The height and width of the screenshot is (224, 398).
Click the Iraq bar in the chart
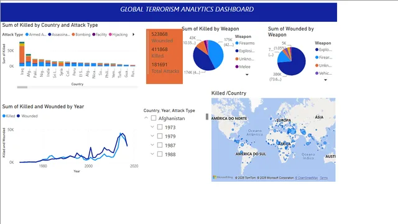[x=22, y=54]
